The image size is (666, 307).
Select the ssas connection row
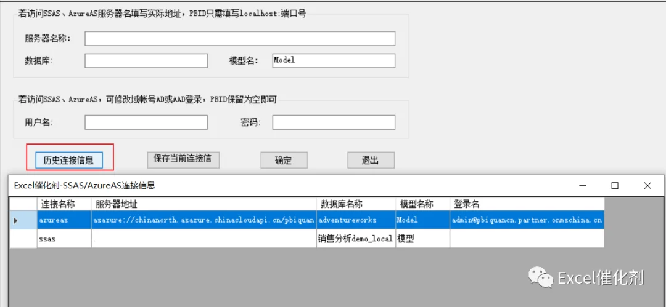tap(306, 239)
